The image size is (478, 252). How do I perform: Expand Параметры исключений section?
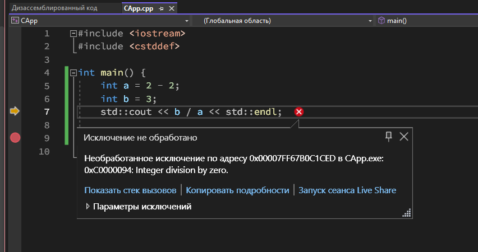click(x=88, y=206)
